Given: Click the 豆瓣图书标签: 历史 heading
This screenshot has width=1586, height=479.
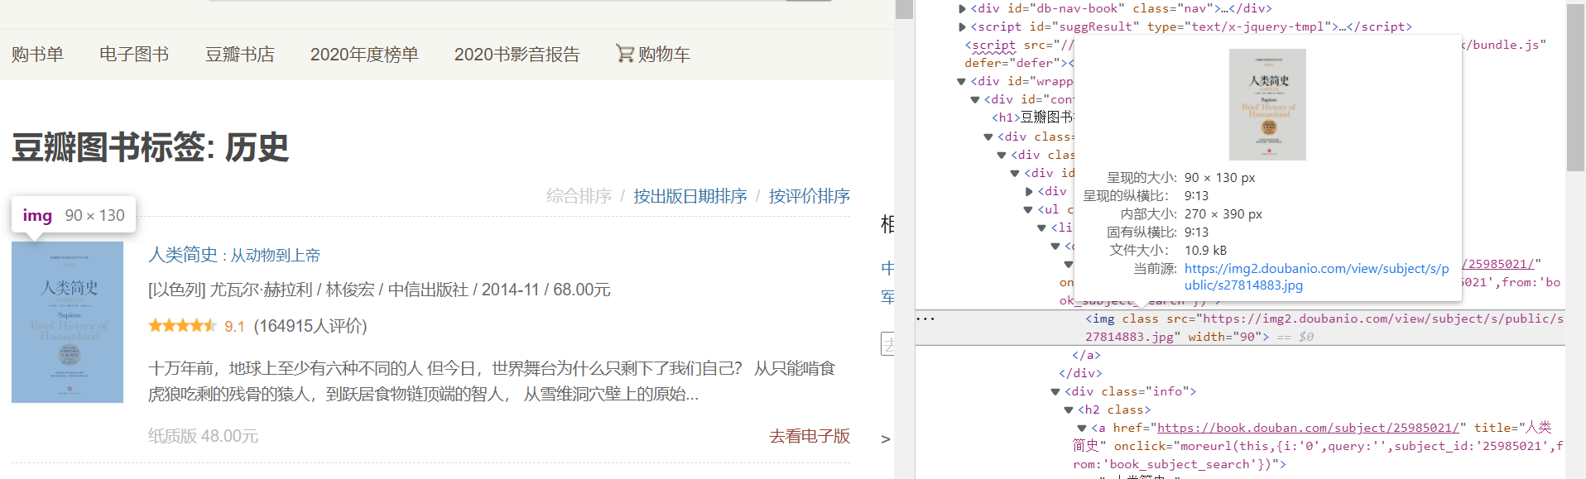Looking at the screenshot, I should (x=151, y=147).
